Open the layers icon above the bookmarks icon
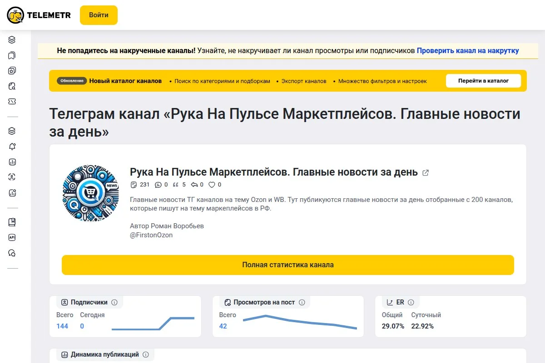This screenshot has width=545, height=363. [x=12, y=40]
